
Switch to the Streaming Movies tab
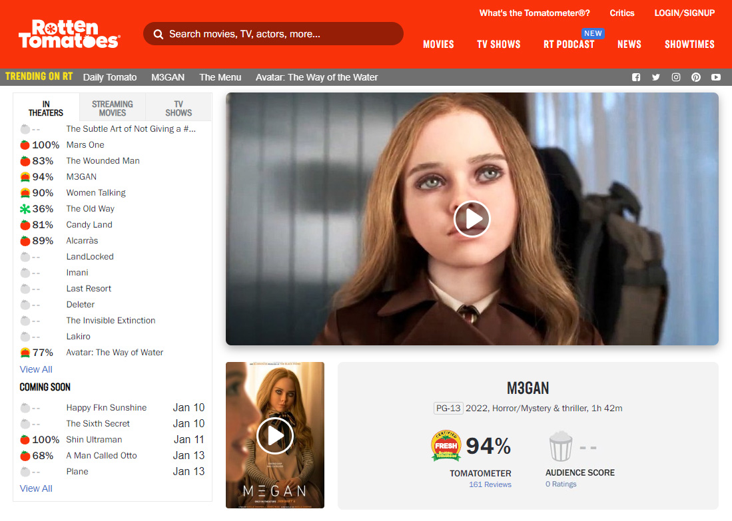tap(112, 108)
